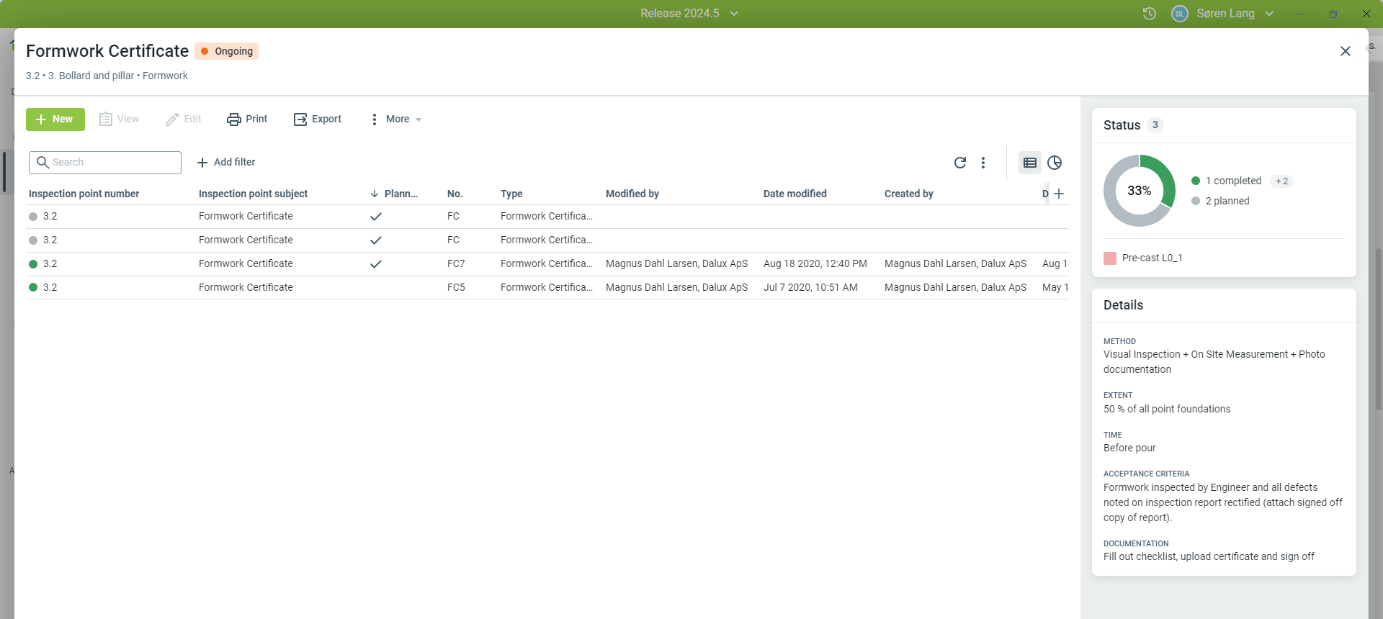Screen dimensions: 1383x619
Task: Click the Pre-cast L0_1 color swatch
Action: [1110, 258]
